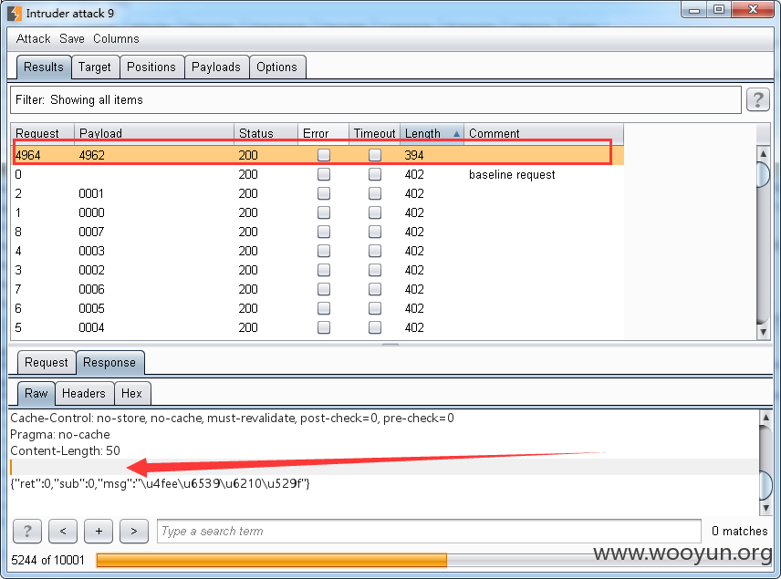Select the row with payload 0003
The height and width of the screenshot is (579, 781).
pyautogui.click(x=317, y=251)
